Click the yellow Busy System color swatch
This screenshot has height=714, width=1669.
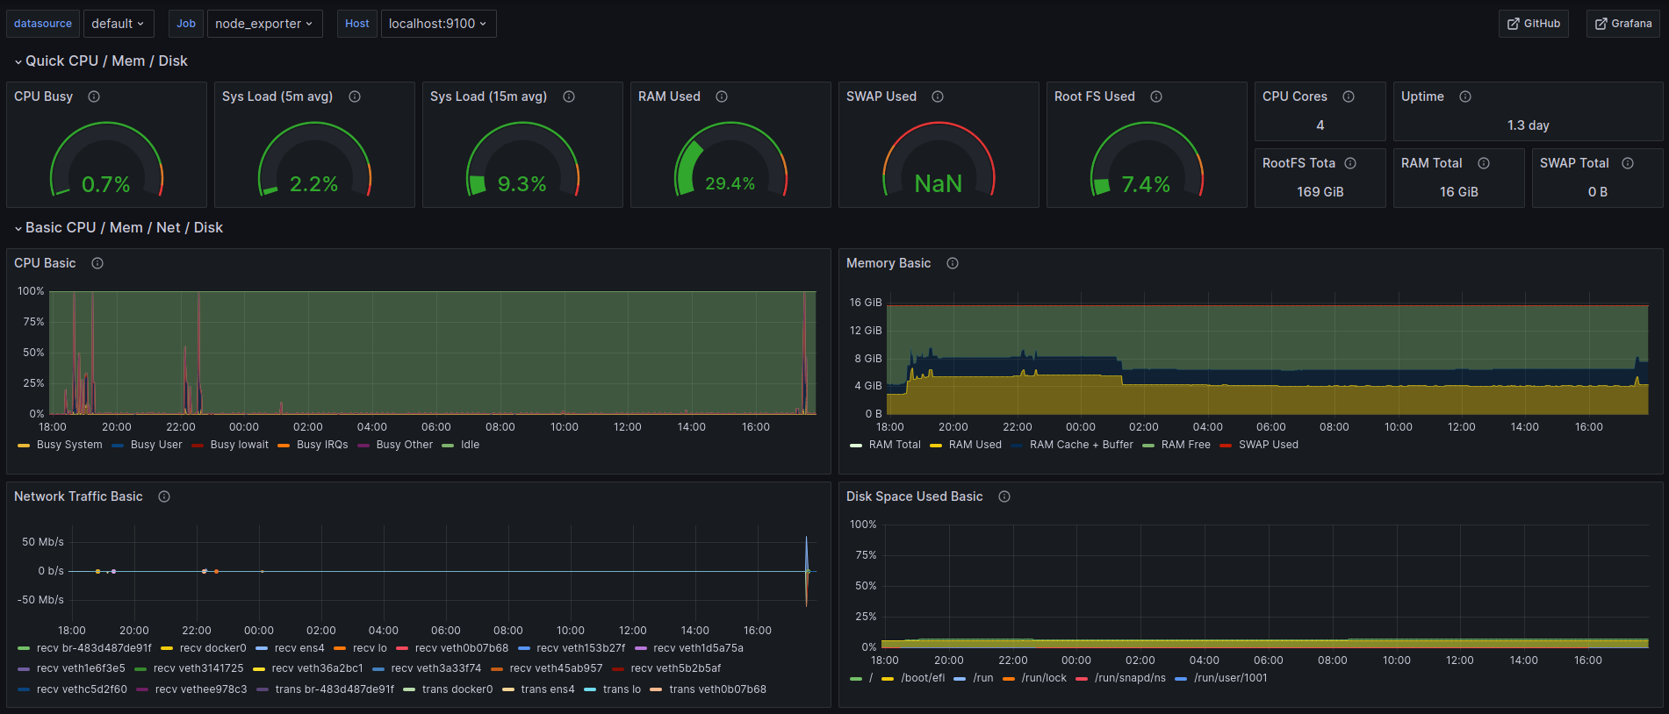[24, 446]
